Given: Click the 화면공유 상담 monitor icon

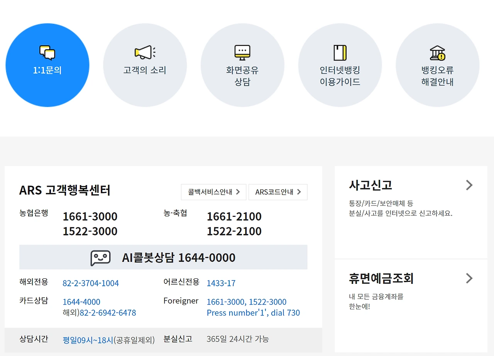Looking at the screenshot, I should pos(242,53).
